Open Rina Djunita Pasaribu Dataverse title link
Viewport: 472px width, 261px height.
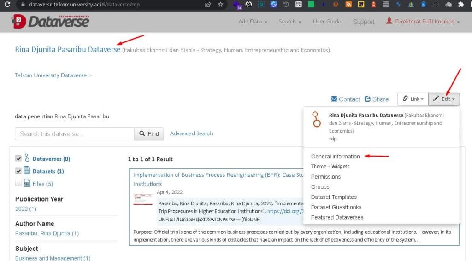(x=68, y=49)
